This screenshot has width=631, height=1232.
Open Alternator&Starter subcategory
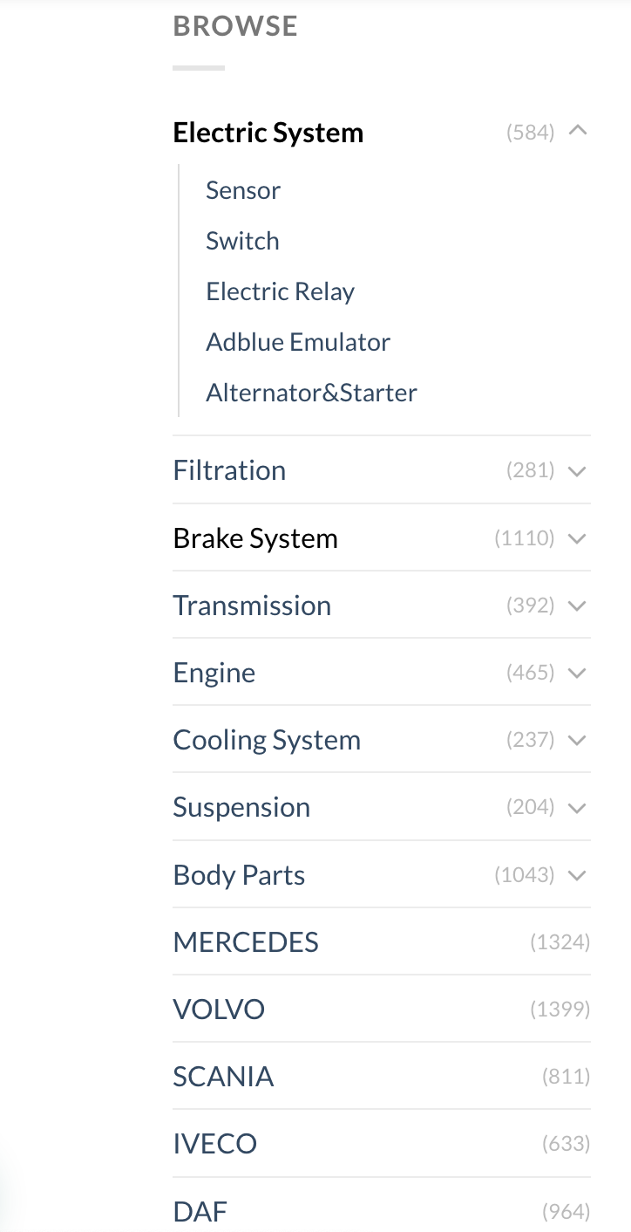coord(311,393)
